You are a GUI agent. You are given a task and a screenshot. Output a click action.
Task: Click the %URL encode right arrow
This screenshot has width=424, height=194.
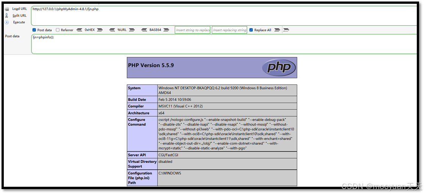point(132,30)
